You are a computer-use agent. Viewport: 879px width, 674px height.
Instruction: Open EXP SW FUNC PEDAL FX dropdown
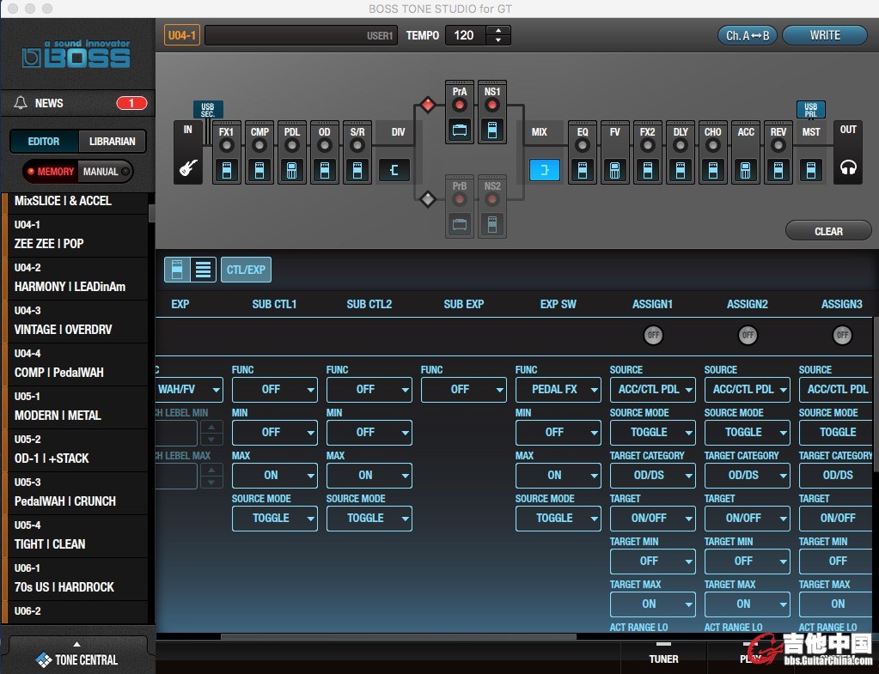tap(559, 390)
